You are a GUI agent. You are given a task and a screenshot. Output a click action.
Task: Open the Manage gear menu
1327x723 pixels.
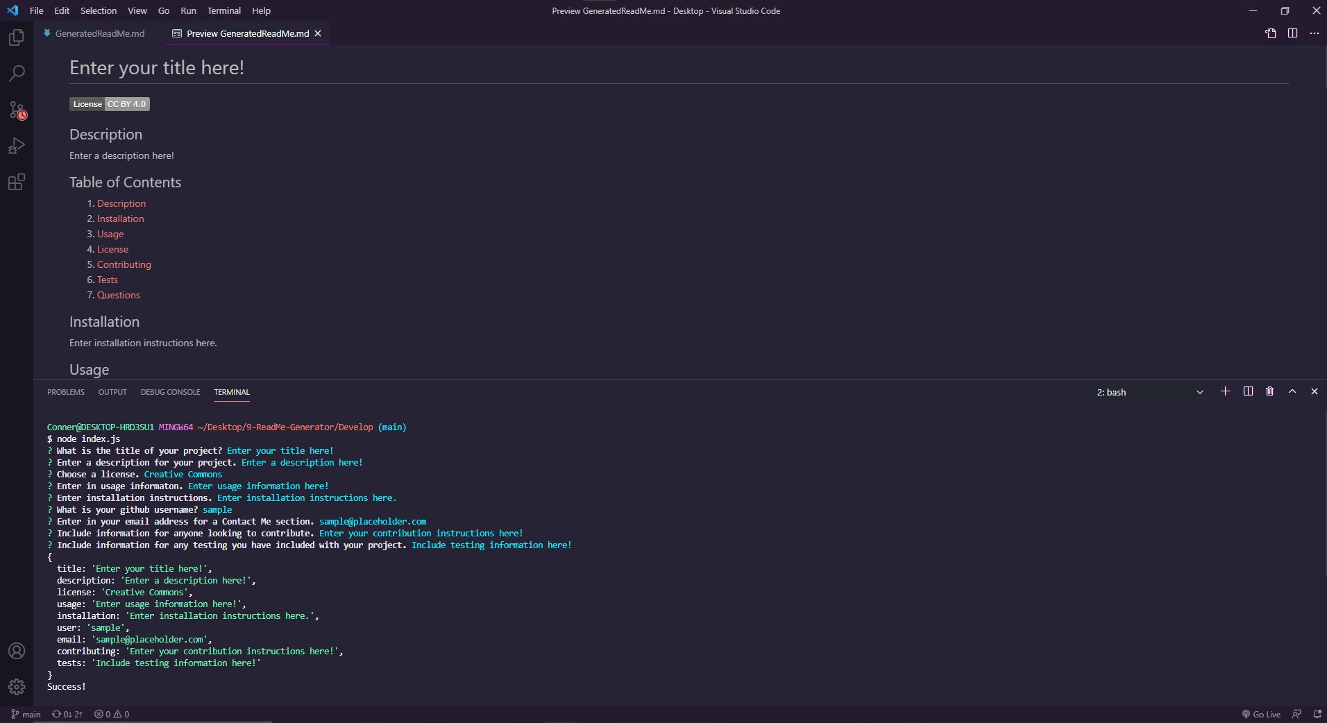[17, 687]
